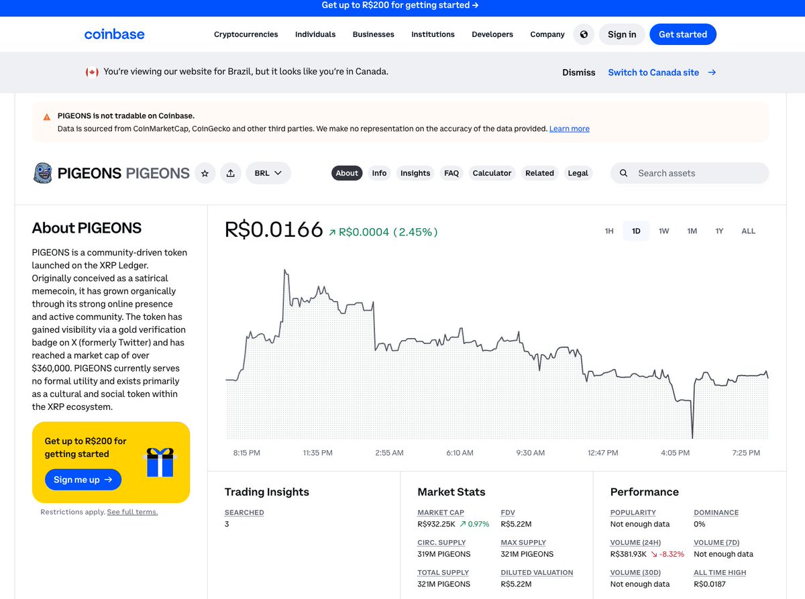The height and width of the screenshot is (599, 805).
Task: Open the Cryptocurrencies menu
Action: click(x=246, y=34)
